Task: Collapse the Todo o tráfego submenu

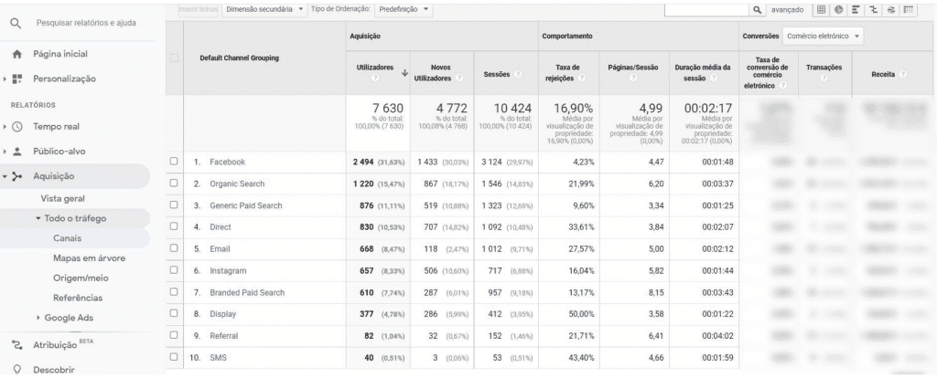Action: click(x=38, y=218)
